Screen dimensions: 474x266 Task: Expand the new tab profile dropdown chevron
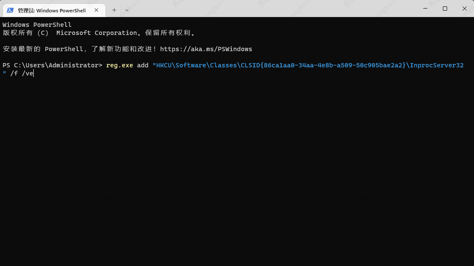127,10
